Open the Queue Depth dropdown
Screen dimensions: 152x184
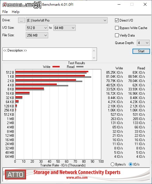(143, 43)
